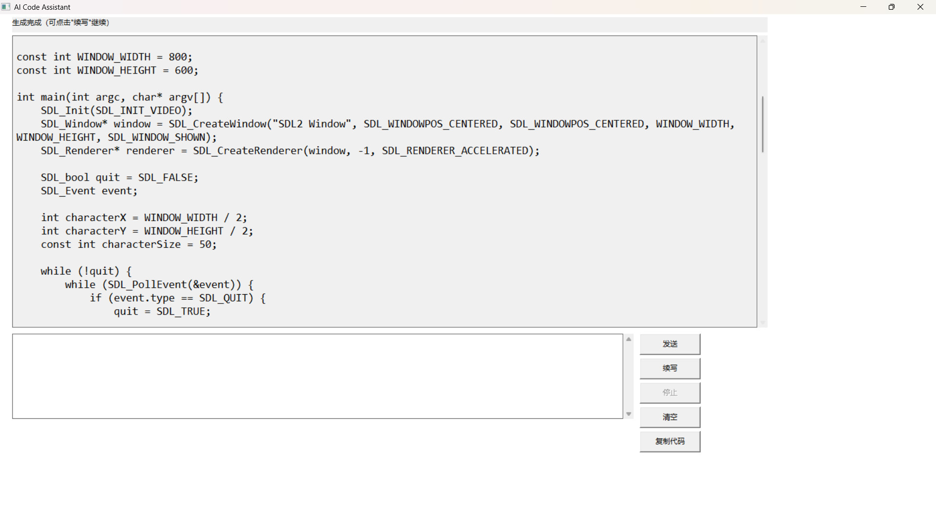Screen dimensions: 936x526
Task: Click the AI Code Assistant title bar icon
Action: click(6, 7)
